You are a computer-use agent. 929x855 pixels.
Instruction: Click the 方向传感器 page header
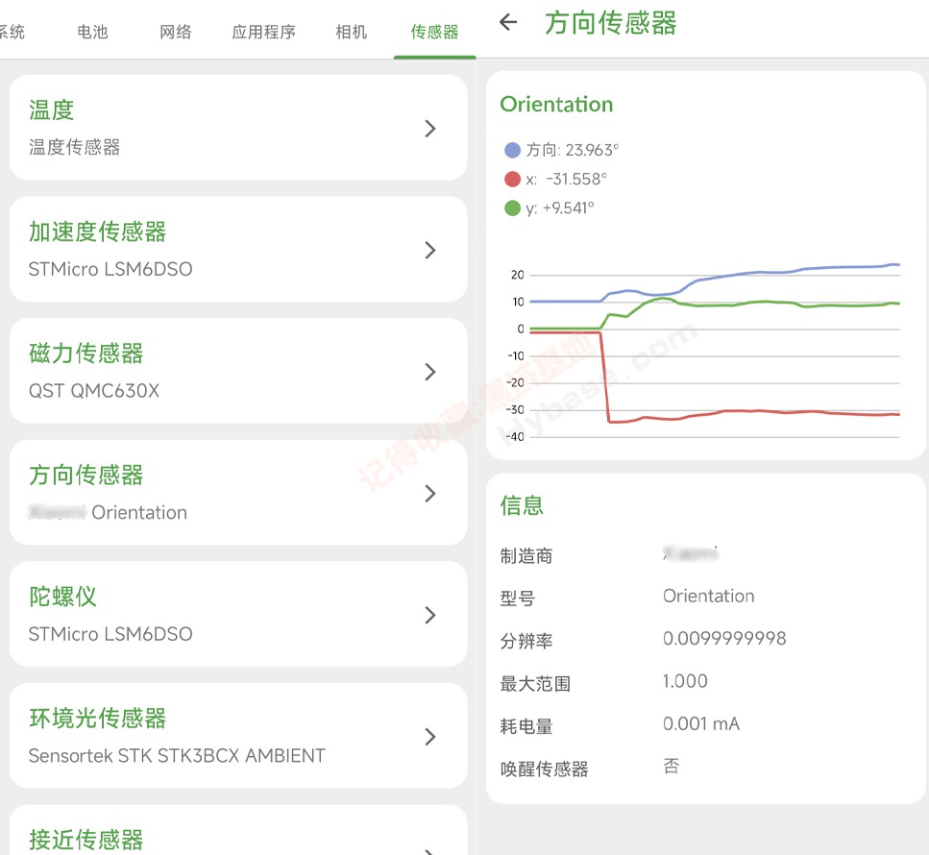point(610,23)
